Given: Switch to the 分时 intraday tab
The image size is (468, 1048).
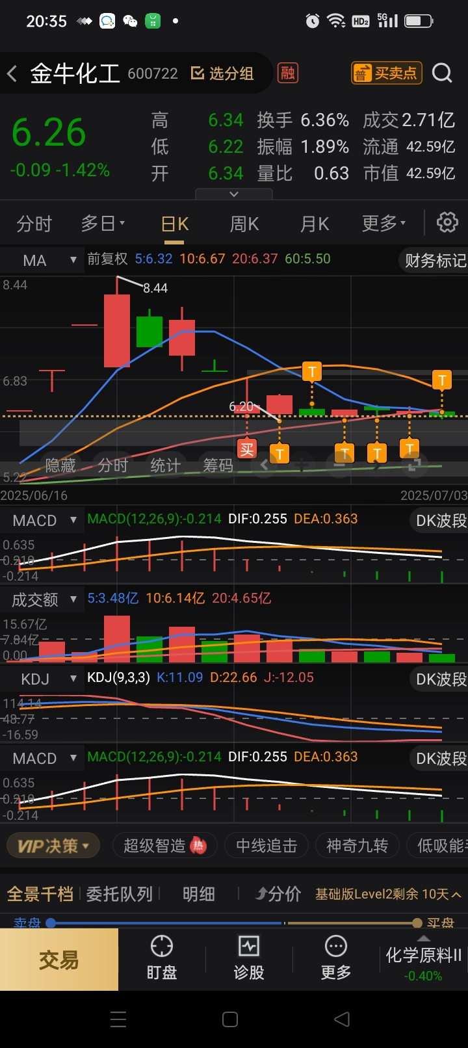Looking at the screenshot, I should [x=34, y=224].
